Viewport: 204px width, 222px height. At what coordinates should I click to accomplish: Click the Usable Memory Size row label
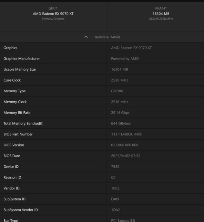tap(20, 69)
